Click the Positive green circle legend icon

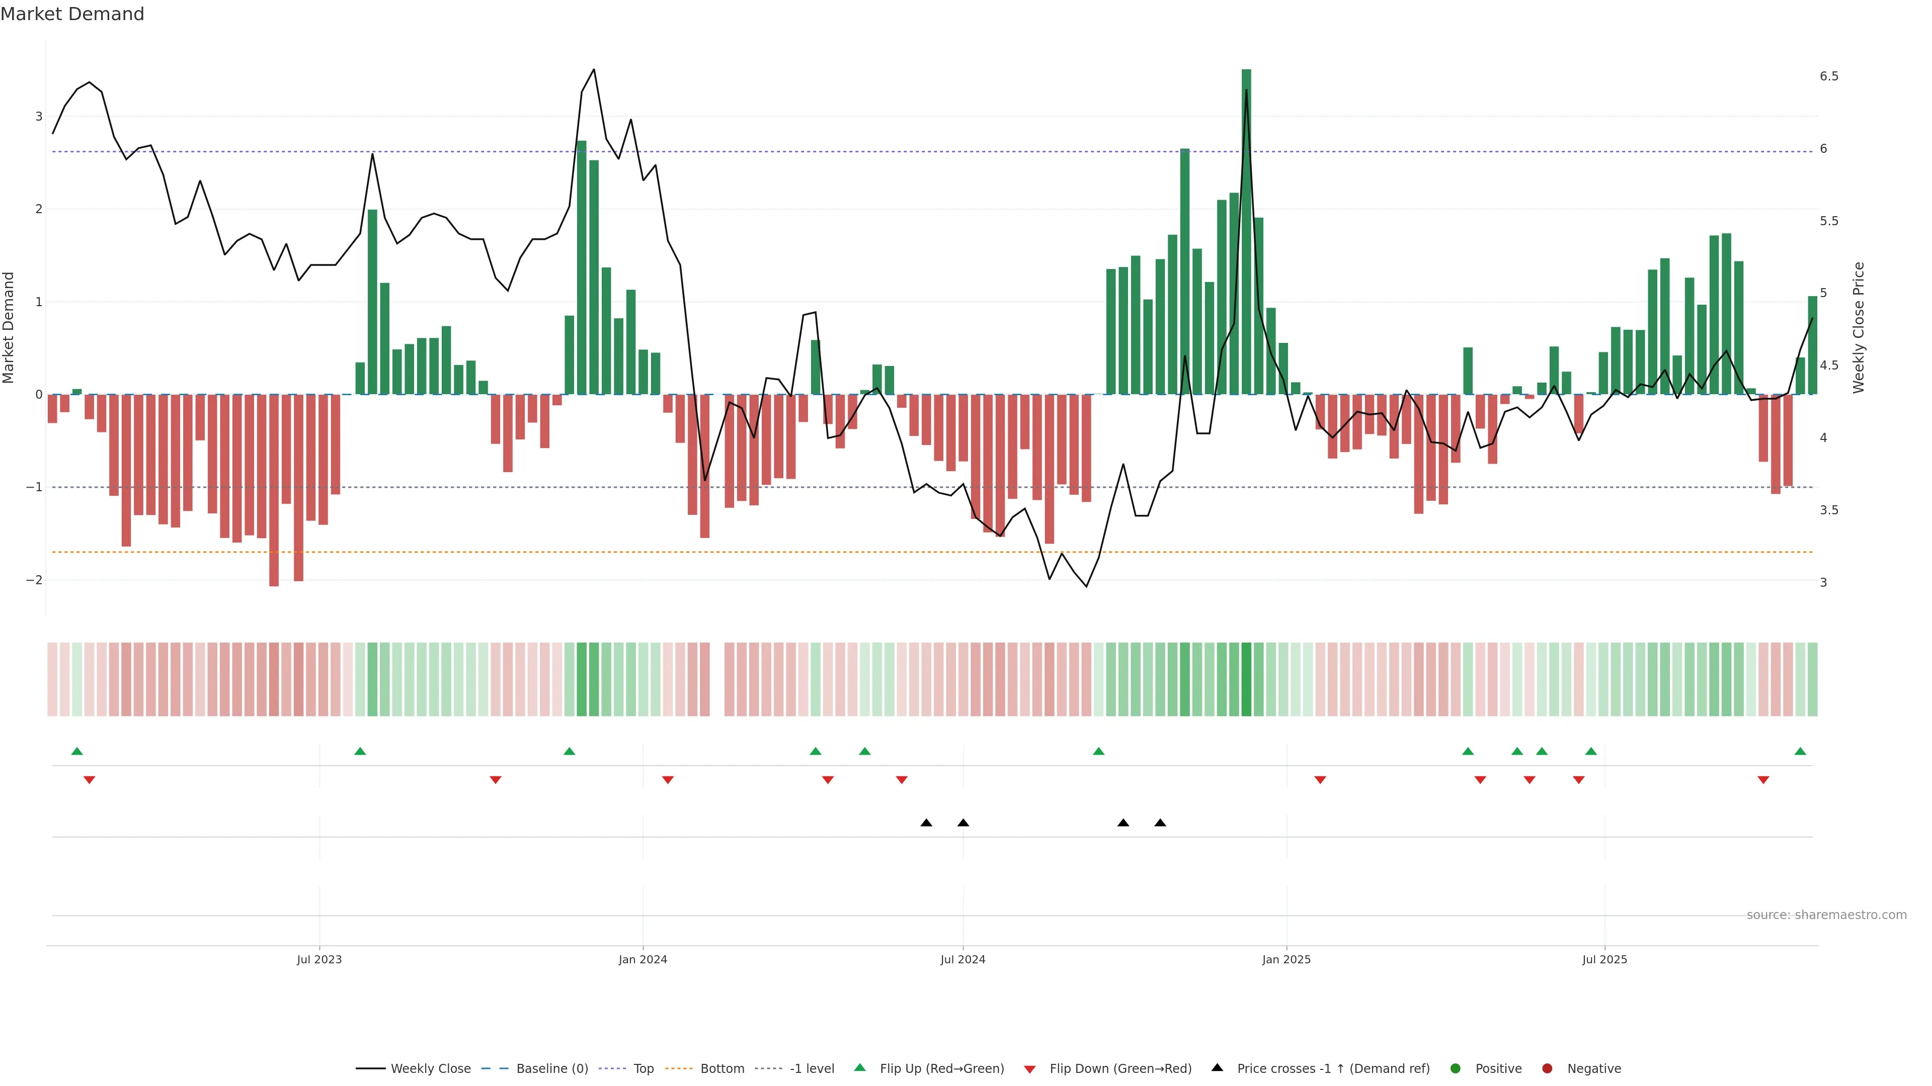(x=1456, y=1069)
